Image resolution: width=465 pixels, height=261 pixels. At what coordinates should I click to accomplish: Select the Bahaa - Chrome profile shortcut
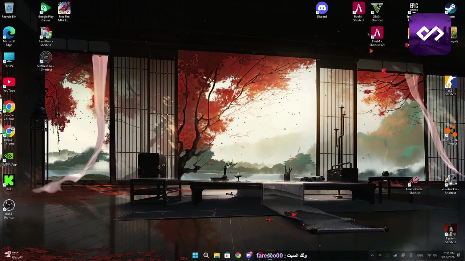pos(9,136)
